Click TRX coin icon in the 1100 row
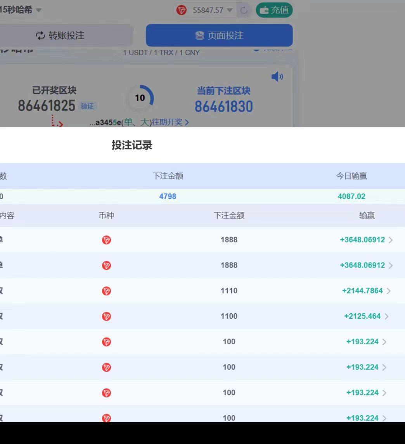Image resolution: width=405 pixels, height=444 pixels. (x=107, y=316)
